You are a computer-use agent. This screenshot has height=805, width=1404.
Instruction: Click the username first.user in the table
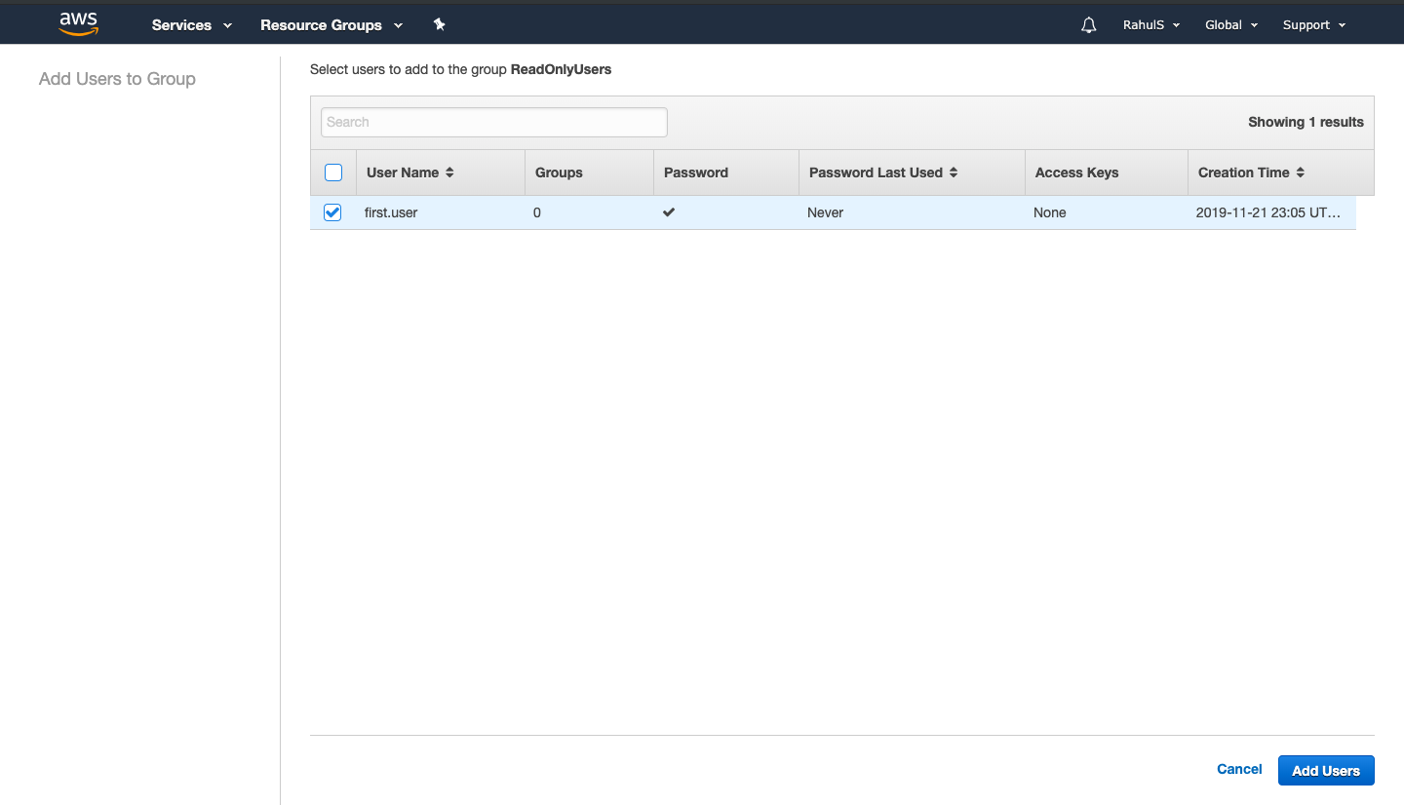point(390,211)
